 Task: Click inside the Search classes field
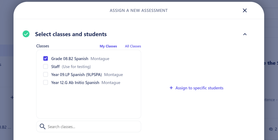[x=89, y=126]
